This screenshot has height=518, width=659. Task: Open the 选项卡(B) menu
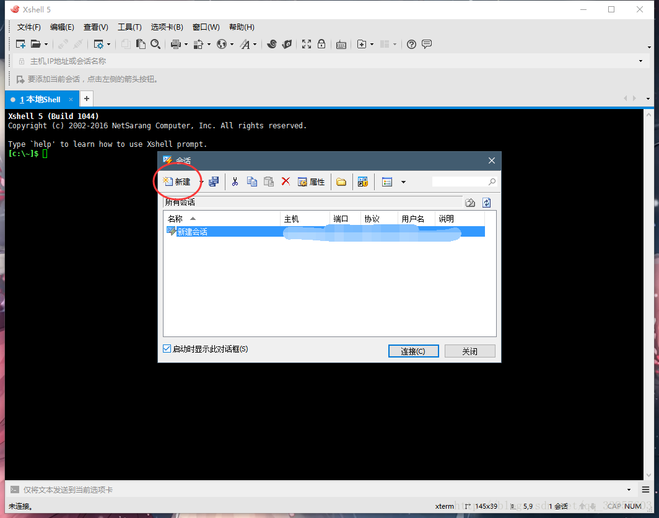167,27
